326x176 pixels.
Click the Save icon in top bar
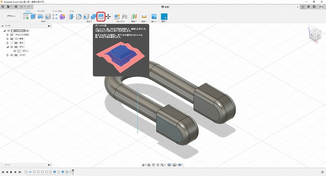(15, 7)
